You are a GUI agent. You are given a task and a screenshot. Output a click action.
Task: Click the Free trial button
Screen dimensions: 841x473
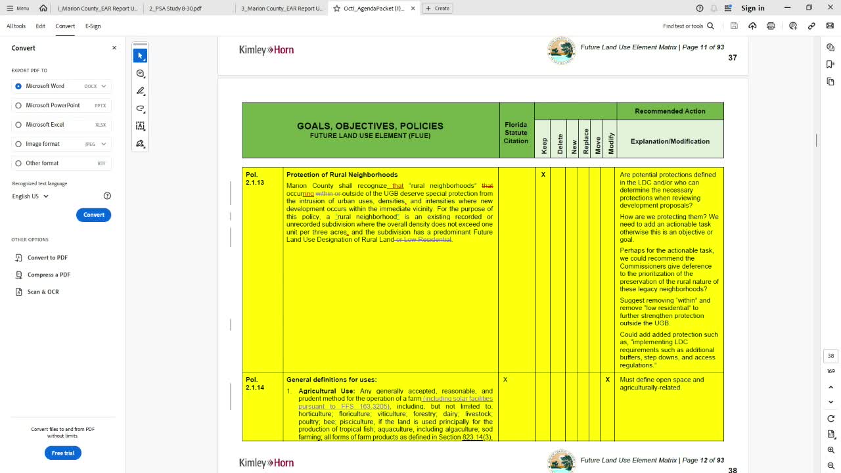(x=63, y=453)
